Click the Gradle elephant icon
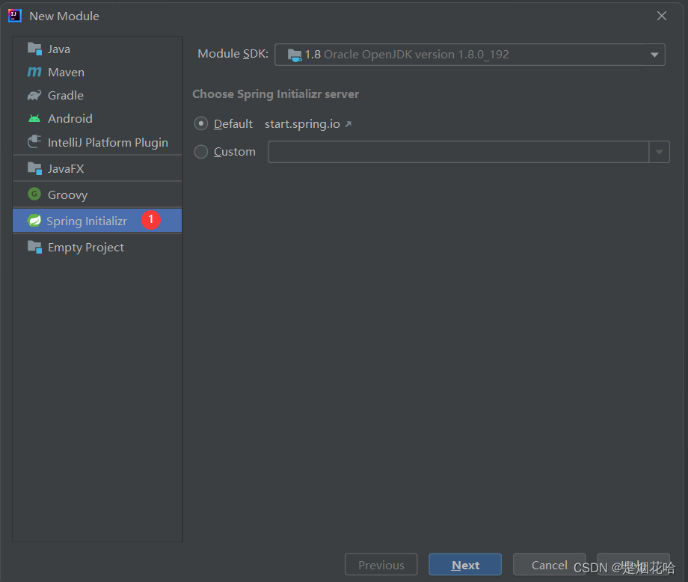Image resolution: width=688 pixels, height=582 pixels. coord(34,95)
